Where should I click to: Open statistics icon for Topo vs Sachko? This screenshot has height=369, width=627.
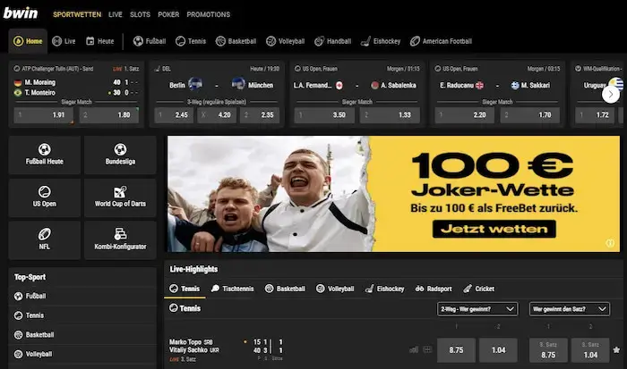(x=414, y=350)
